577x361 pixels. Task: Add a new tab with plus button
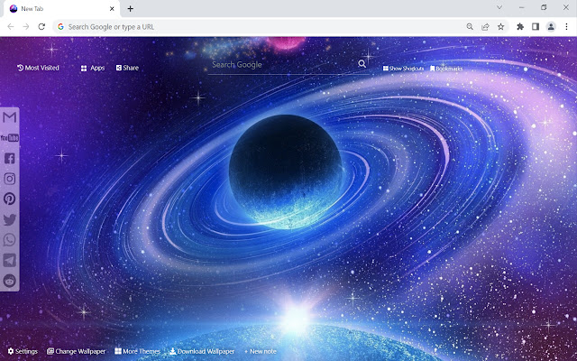click(130, 8)
